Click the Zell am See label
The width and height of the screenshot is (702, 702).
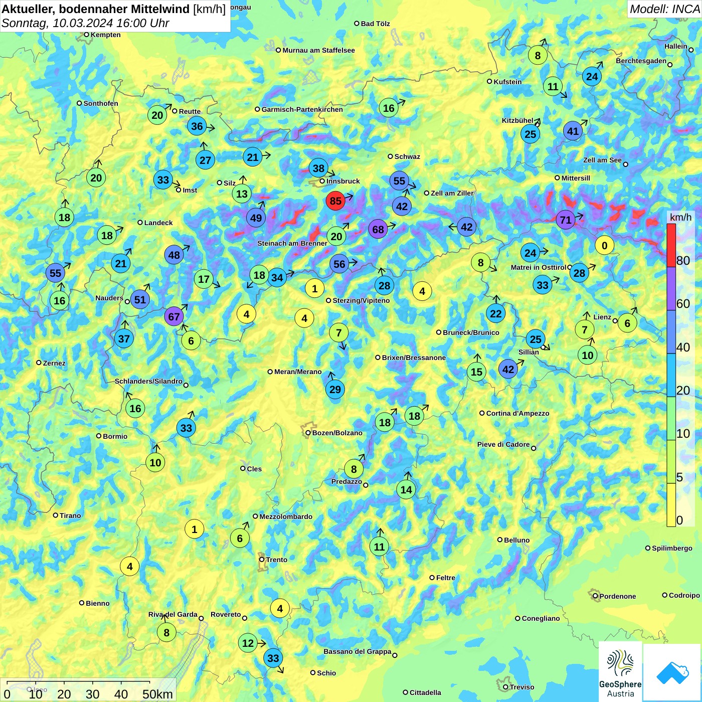point(602,160)
